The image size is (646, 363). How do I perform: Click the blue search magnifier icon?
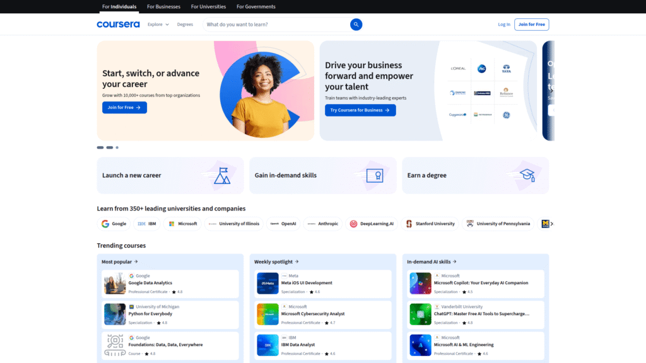pyautogui.click(x=356, y=24)
